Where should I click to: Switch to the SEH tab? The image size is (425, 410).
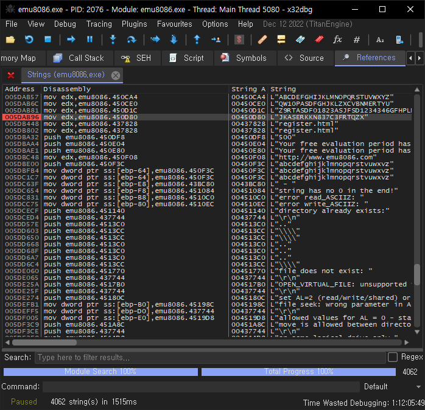[x=137, y=58]
